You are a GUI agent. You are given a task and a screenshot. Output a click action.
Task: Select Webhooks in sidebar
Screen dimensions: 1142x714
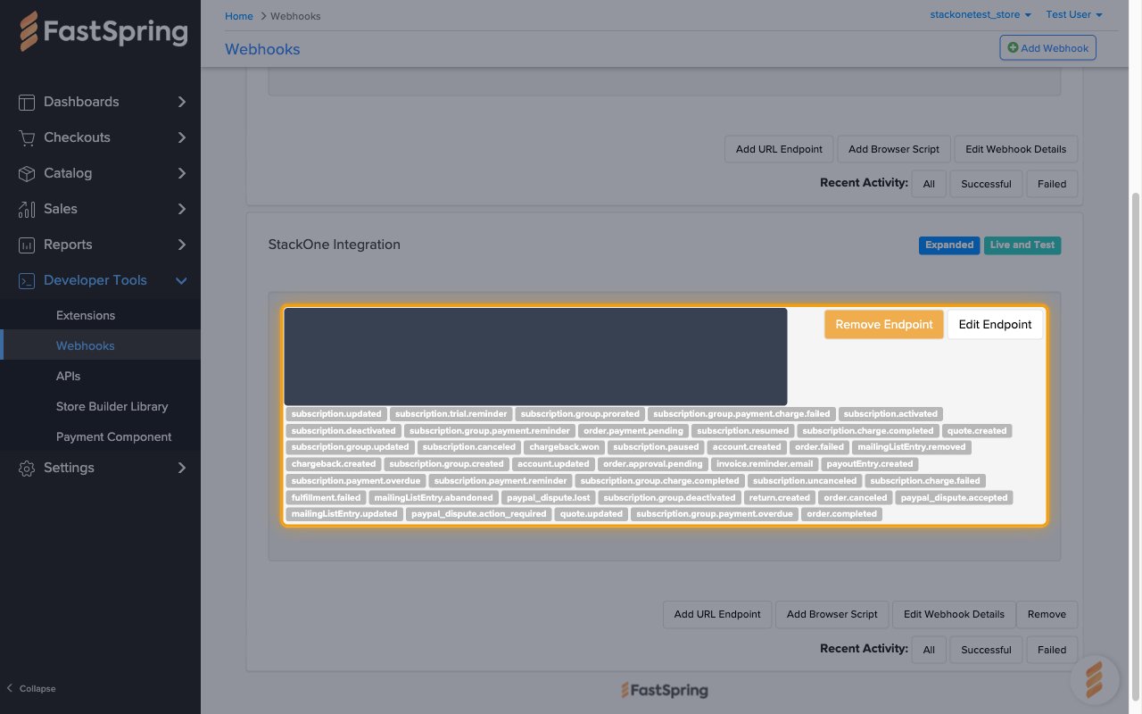tap(86, 345)
